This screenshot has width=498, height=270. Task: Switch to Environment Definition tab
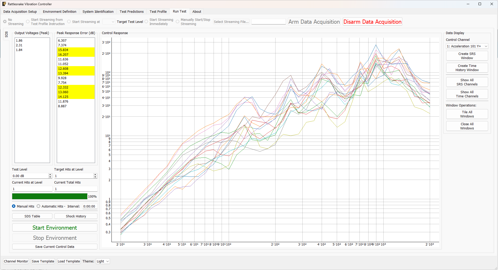tap(60, 11)
